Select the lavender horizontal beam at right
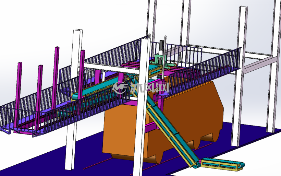 pos(260,64)
